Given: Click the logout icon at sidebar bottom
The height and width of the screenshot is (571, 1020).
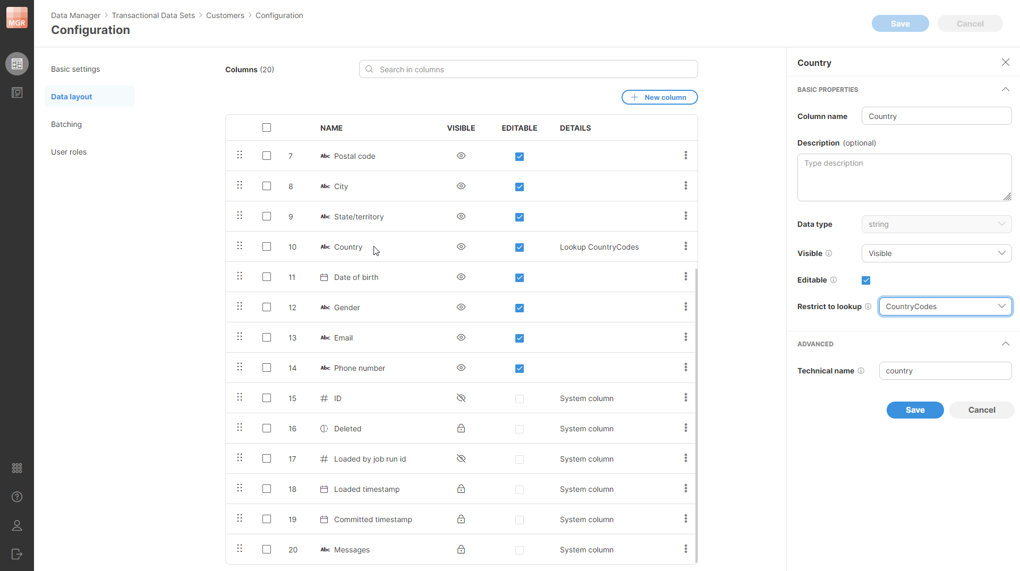Looking at the screenshot, I should tap(17, 554).
